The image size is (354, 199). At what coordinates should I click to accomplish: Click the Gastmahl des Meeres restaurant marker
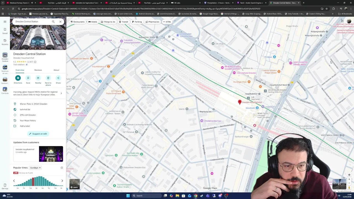[92, 58]
